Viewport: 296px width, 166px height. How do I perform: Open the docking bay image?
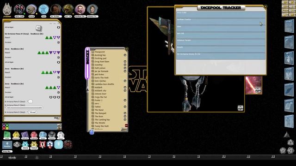coord(100,55)
